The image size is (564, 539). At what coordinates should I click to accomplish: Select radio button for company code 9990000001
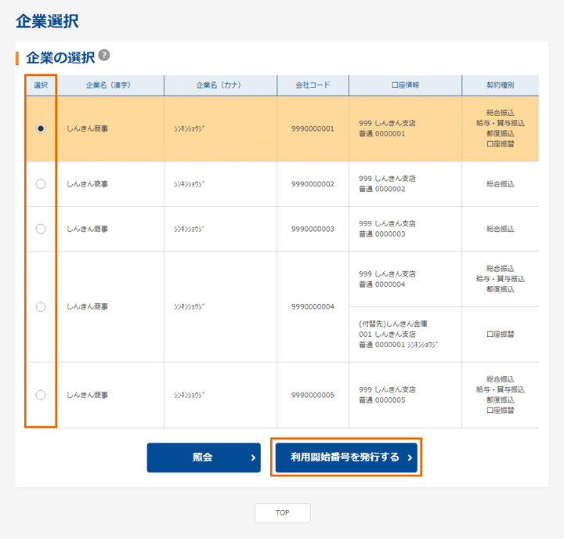41,128
